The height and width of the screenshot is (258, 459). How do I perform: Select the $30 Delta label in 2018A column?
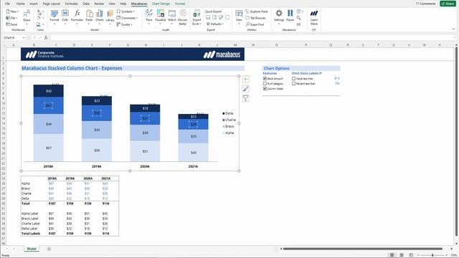point(49,91)
